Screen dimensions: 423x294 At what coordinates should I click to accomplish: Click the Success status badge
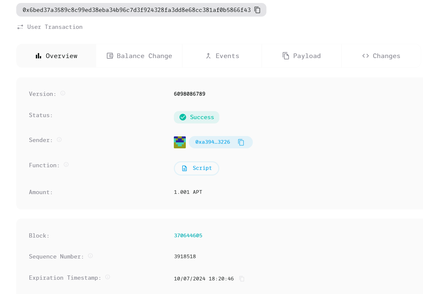(x=196, y=117)
